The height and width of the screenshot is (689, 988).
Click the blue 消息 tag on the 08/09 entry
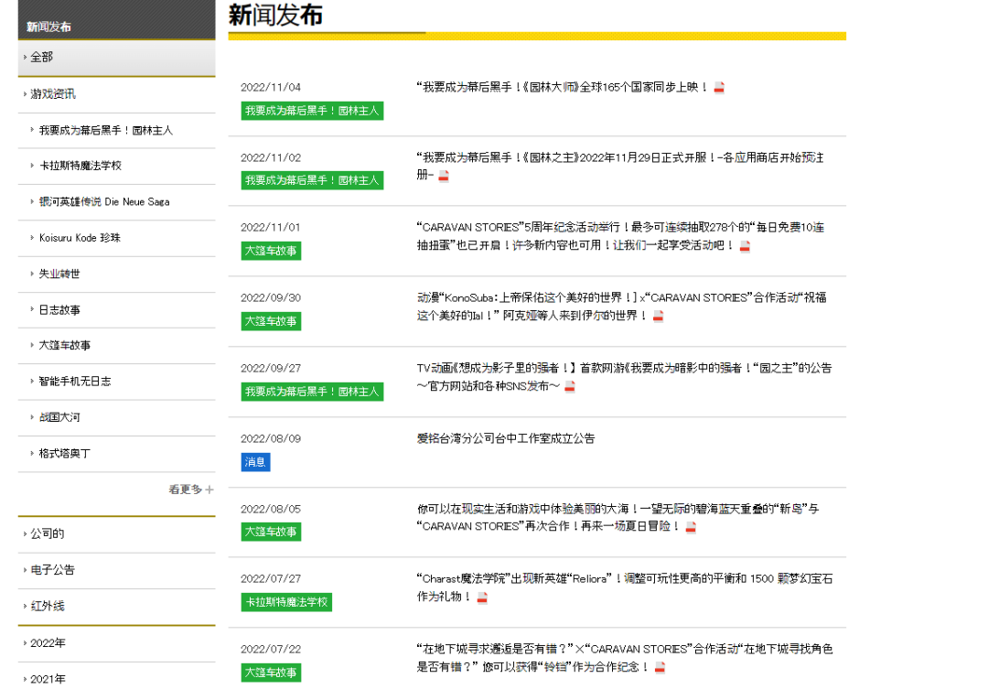pyautogui.click(x=255, y=462)
